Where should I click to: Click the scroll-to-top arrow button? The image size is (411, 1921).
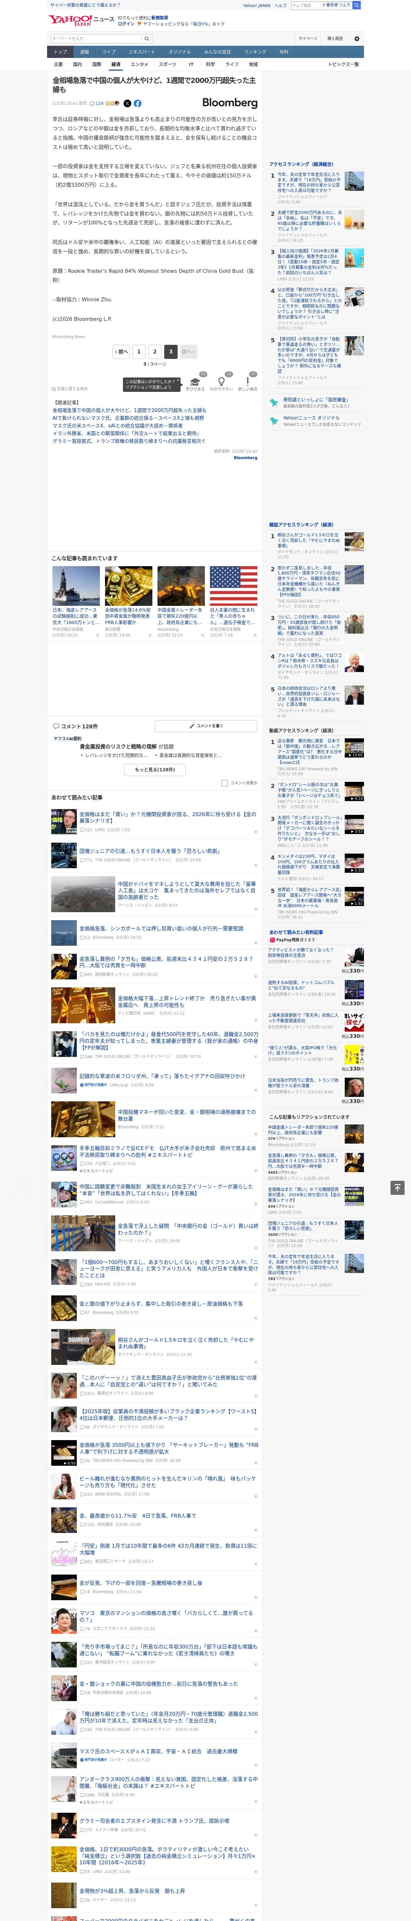[x=398, y=1187]
